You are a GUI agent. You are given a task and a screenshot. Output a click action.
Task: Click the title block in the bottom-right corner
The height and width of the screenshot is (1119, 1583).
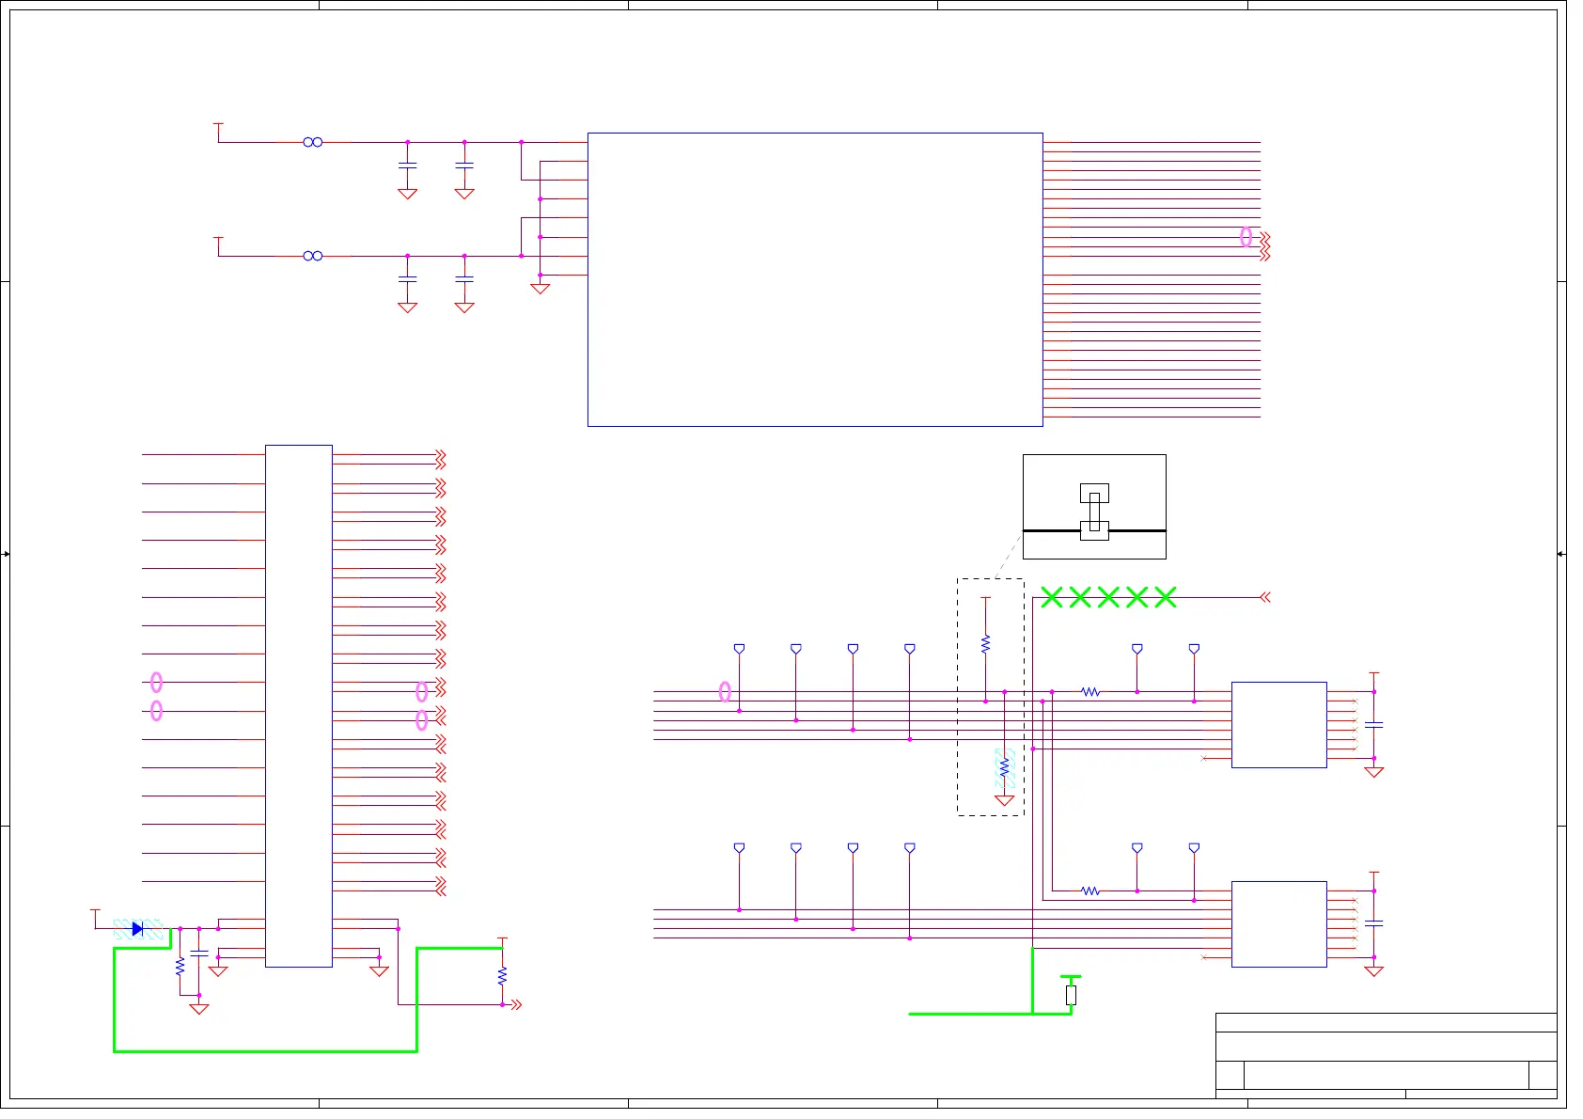tap(1386, 1055)
